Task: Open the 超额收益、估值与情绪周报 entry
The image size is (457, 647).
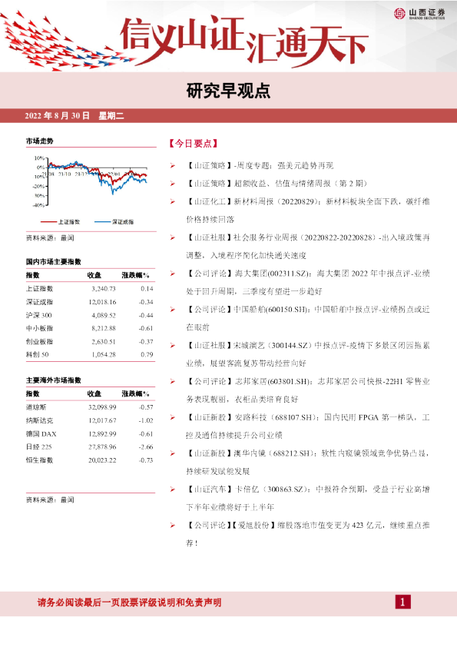Action: coord(277,184)
